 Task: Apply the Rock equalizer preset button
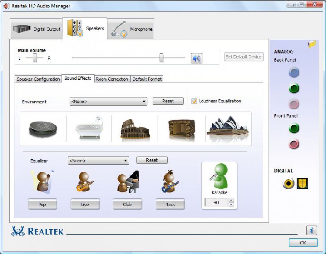point(170,205)
